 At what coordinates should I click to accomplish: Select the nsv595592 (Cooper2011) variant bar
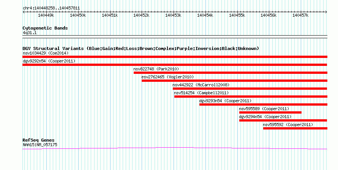(x=295, y=128)
